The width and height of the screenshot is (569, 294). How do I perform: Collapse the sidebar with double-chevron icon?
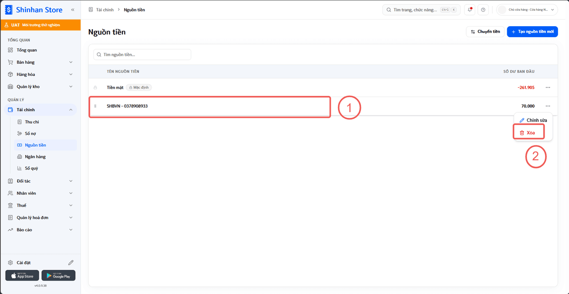point(72,9)
